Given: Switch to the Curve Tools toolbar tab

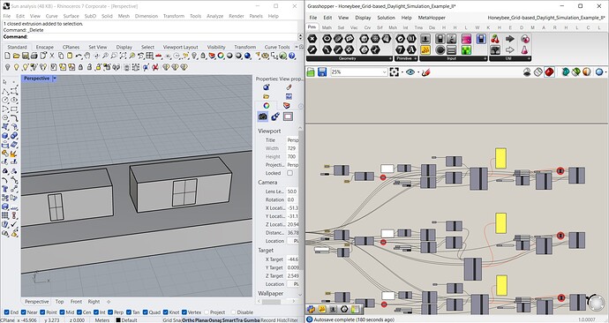Looking at the screenshot, I should coord(277,47).
